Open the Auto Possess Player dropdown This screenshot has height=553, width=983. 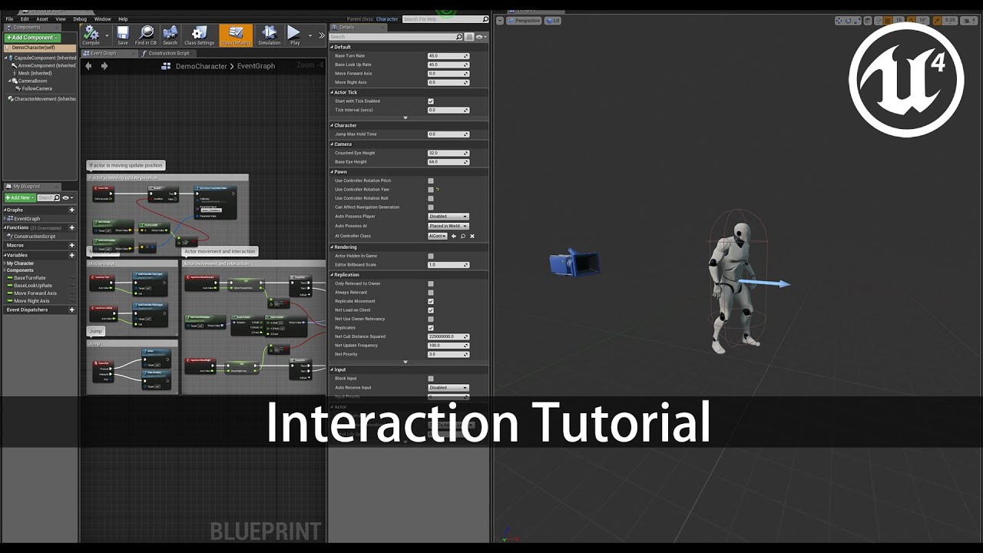click(x=448, y=217)
